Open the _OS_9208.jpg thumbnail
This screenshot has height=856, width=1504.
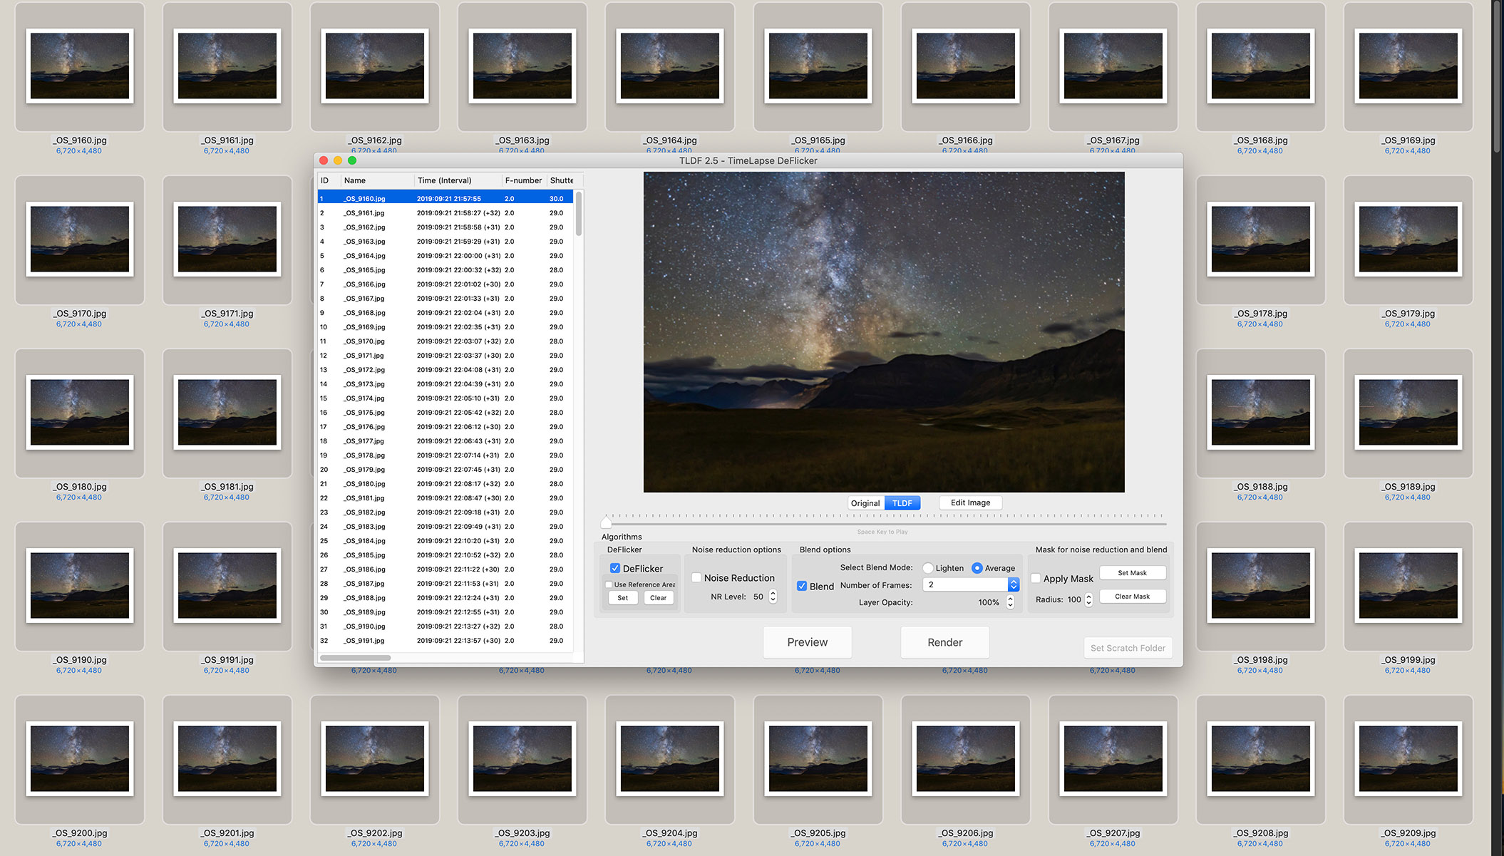click(x=1260, y=758)
